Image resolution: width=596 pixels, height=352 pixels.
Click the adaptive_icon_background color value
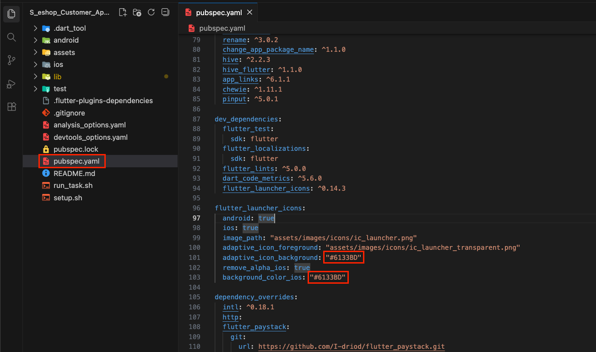344,258
